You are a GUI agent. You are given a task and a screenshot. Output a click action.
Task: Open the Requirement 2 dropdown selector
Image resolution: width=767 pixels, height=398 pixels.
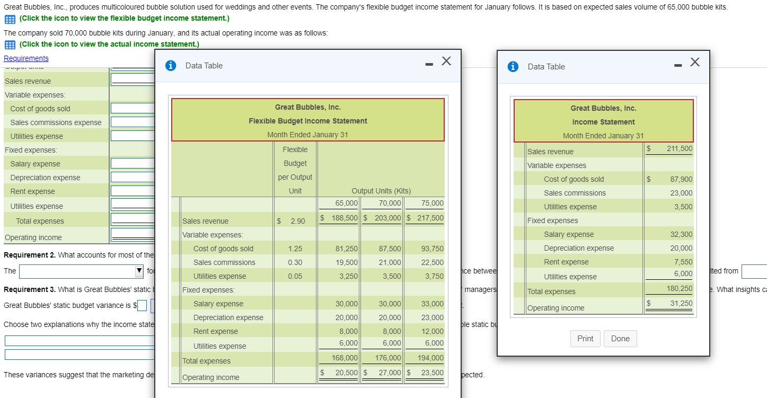pyautogui.click(x=81, y=271)
